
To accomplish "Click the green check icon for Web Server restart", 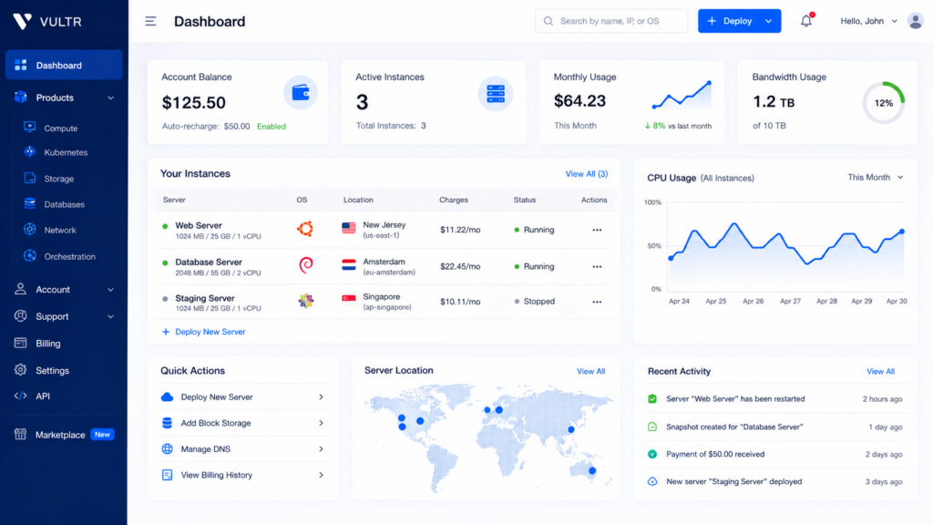I will pos(652,399).
